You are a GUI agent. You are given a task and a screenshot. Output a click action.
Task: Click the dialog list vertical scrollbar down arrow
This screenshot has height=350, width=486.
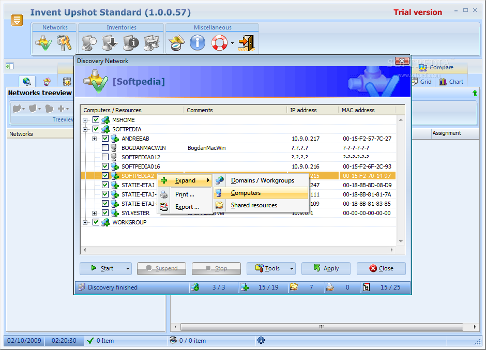(x=401, y=241)
